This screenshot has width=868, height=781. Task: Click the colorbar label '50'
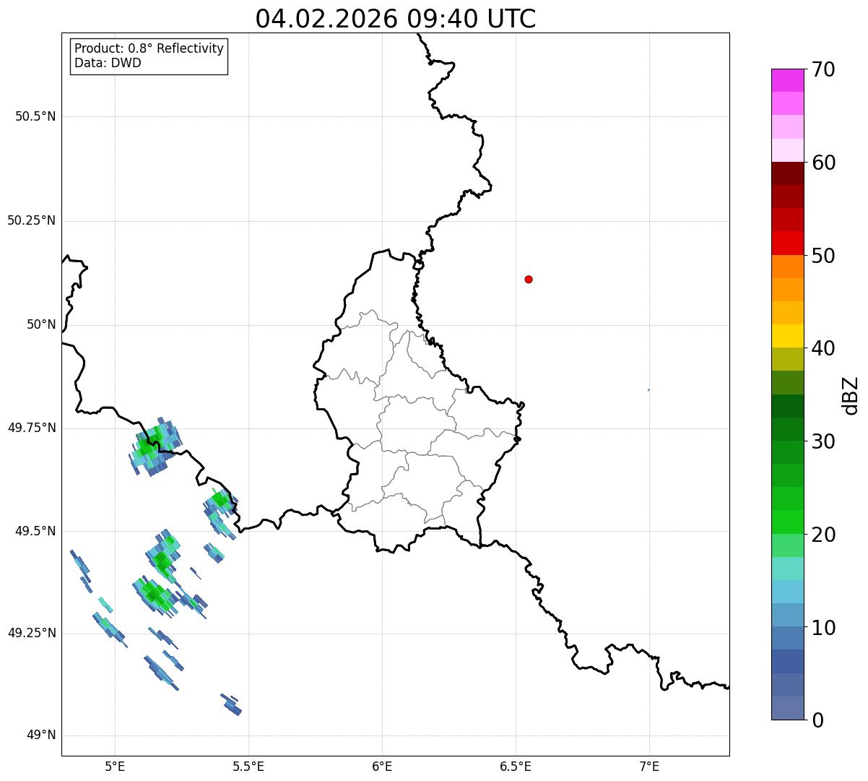pos(823,256)
